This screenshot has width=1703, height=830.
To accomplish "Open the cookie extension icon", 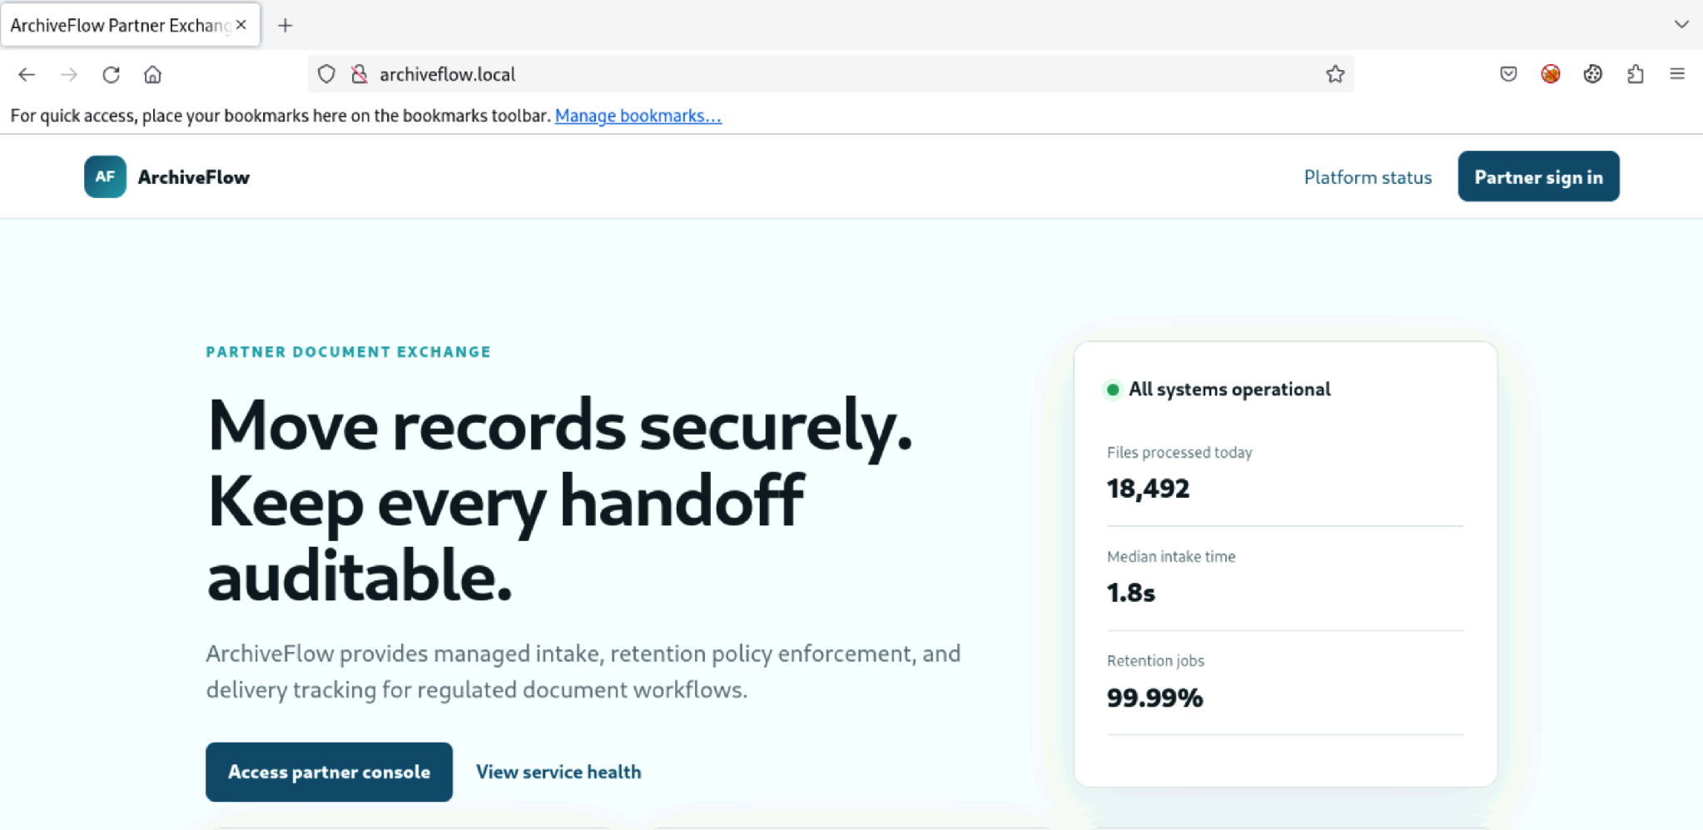I will (1592, 74).
